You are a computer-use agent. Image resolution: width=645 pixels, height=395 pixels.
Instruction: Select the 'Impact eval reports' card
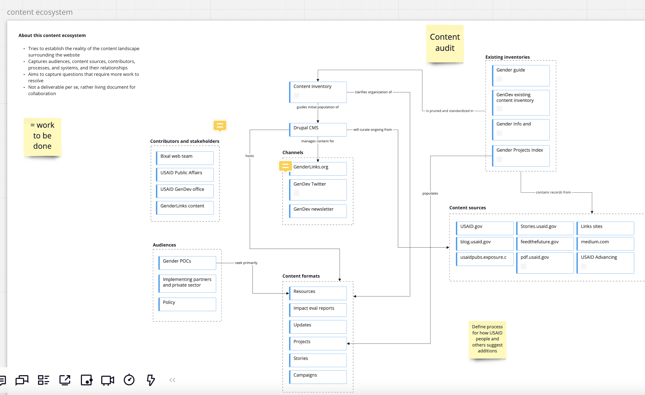tap(318, 310)
